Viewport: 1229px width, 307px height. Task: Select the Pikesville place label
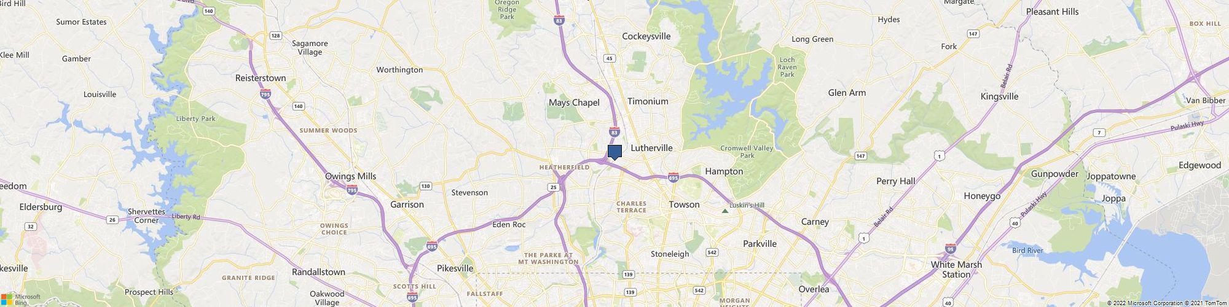(455, 268)
